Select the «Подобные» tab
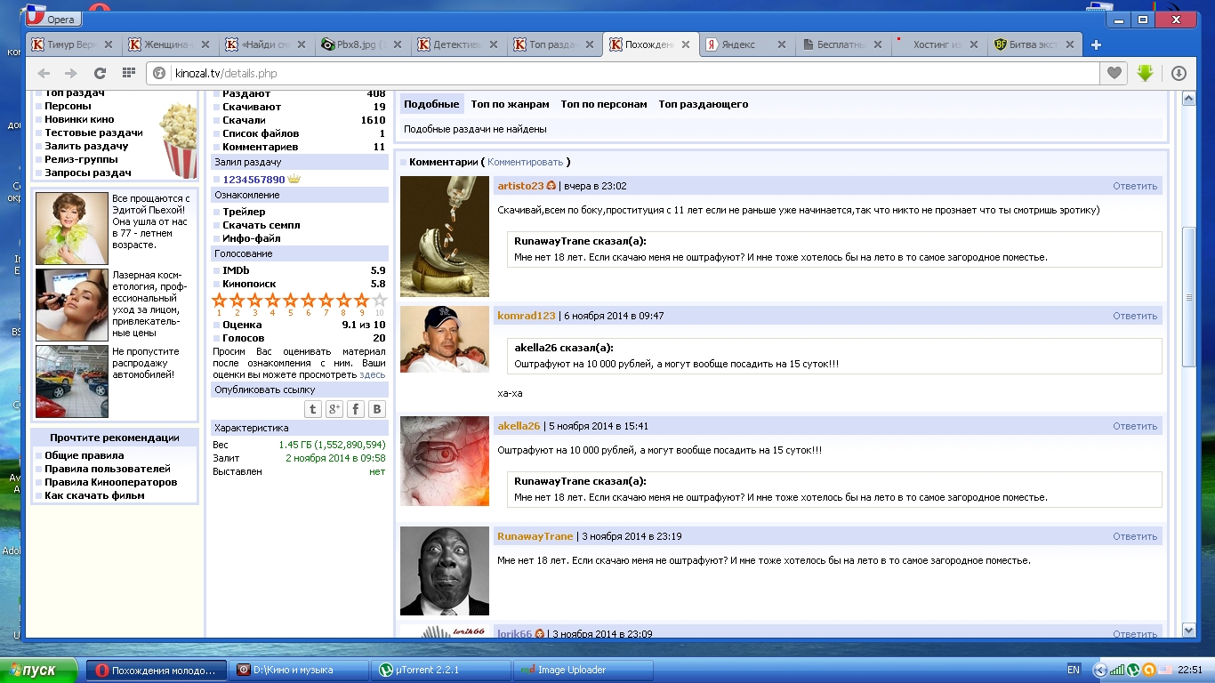1215x683 pixels. 431,104
